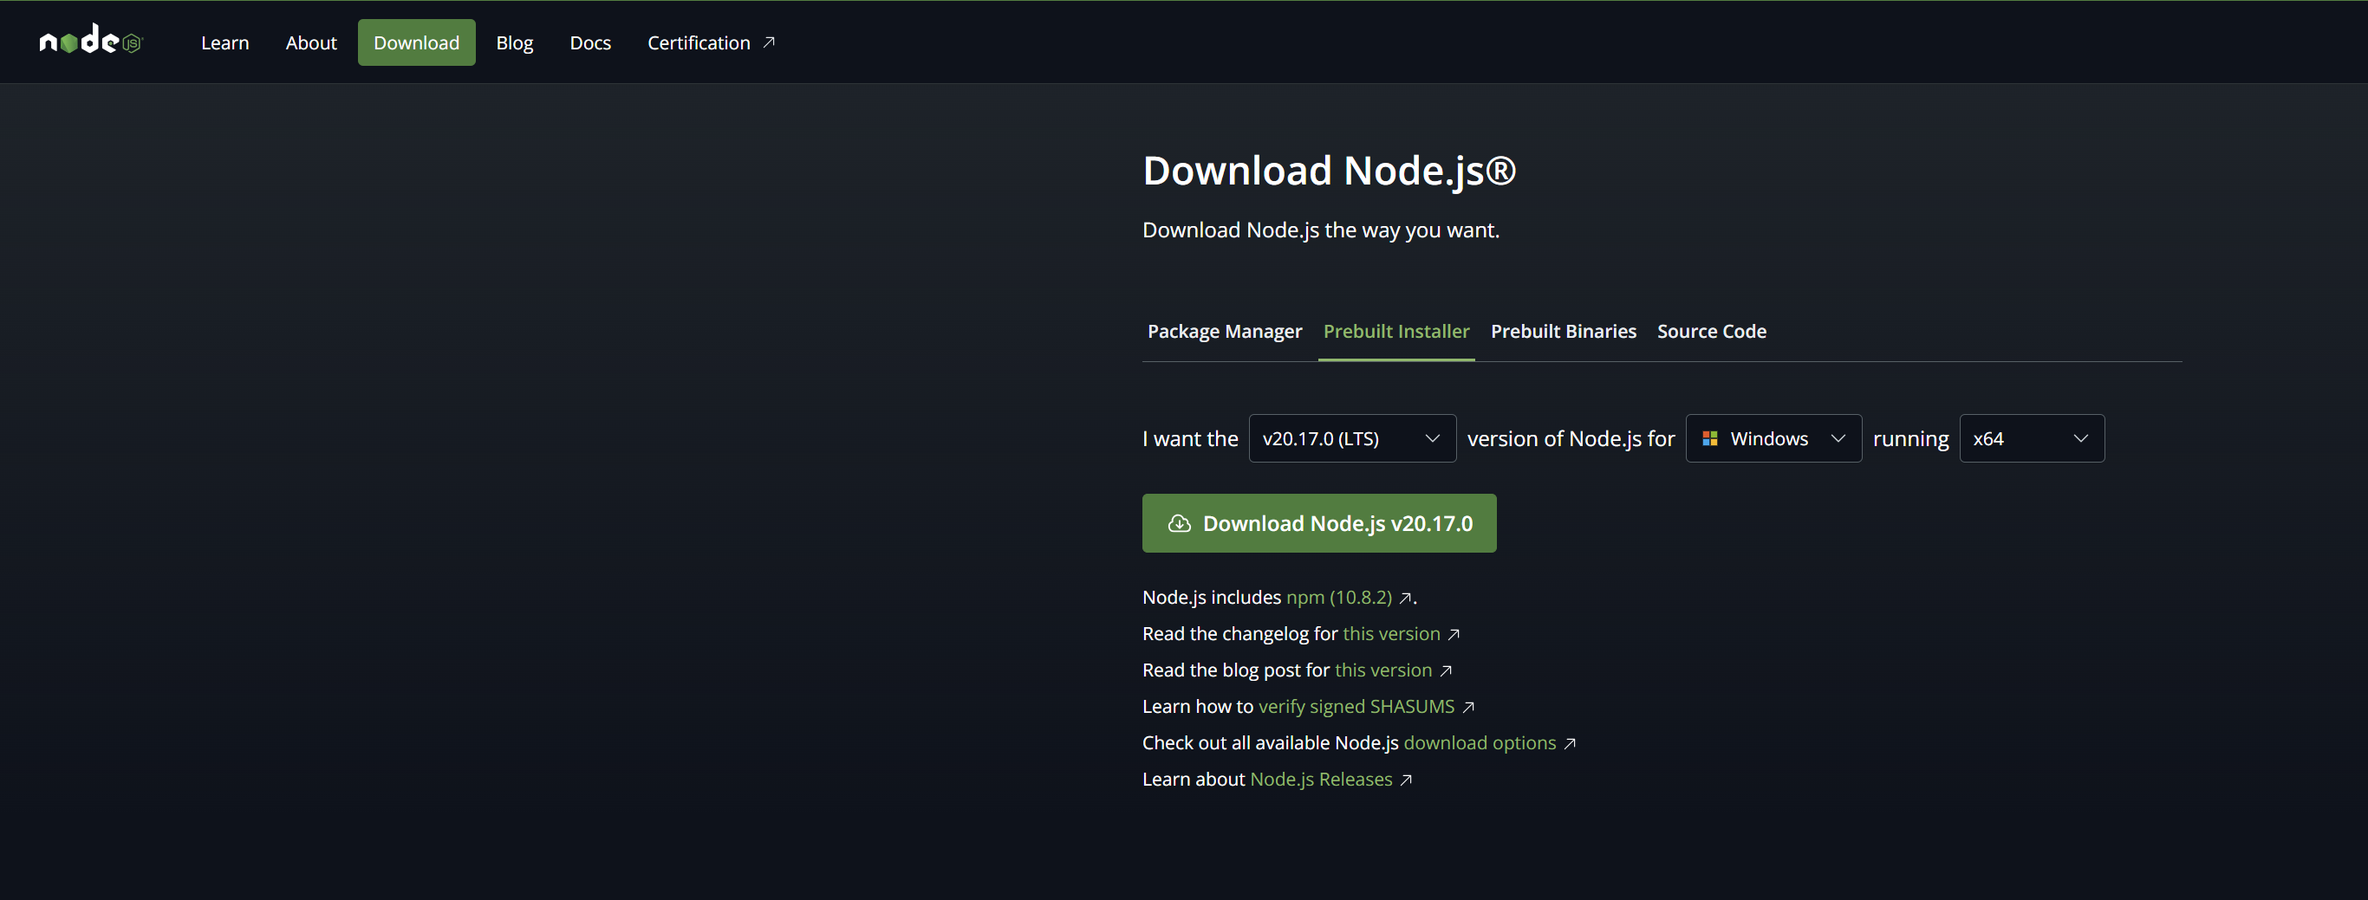
Task: Click the external arrow on the blog post line
Action: coord(1445,671)
